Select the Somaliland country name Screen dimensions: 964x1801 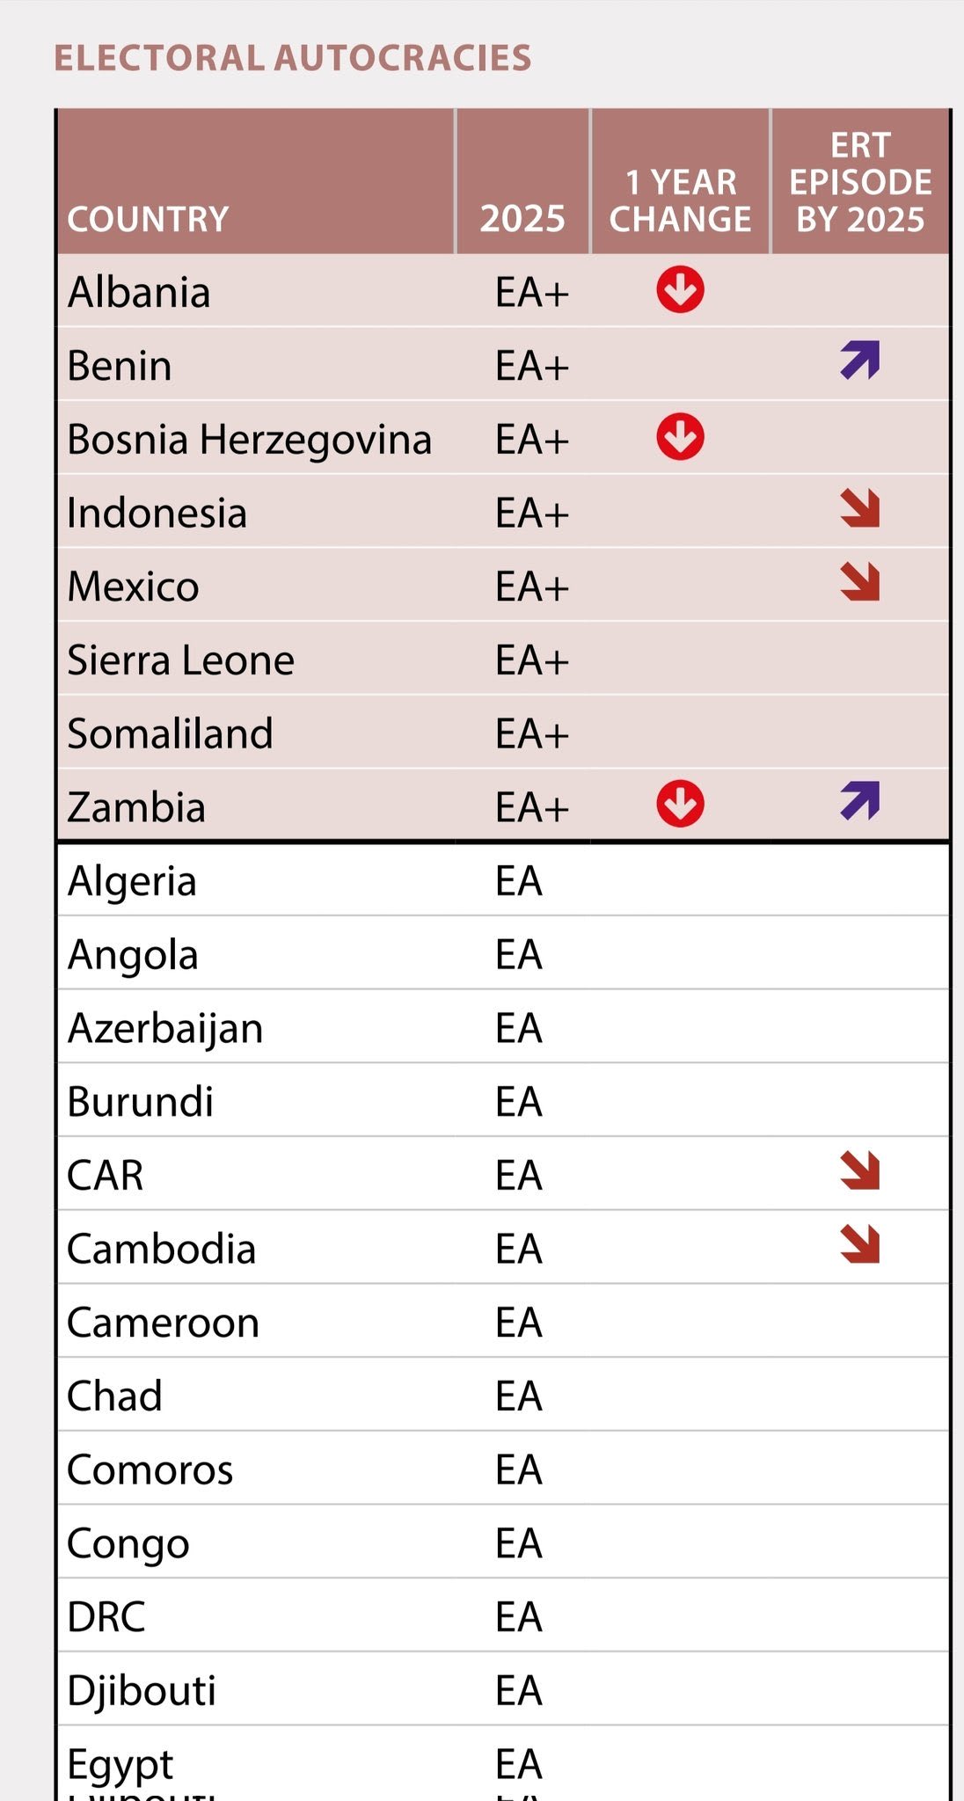tap(171, 733)
